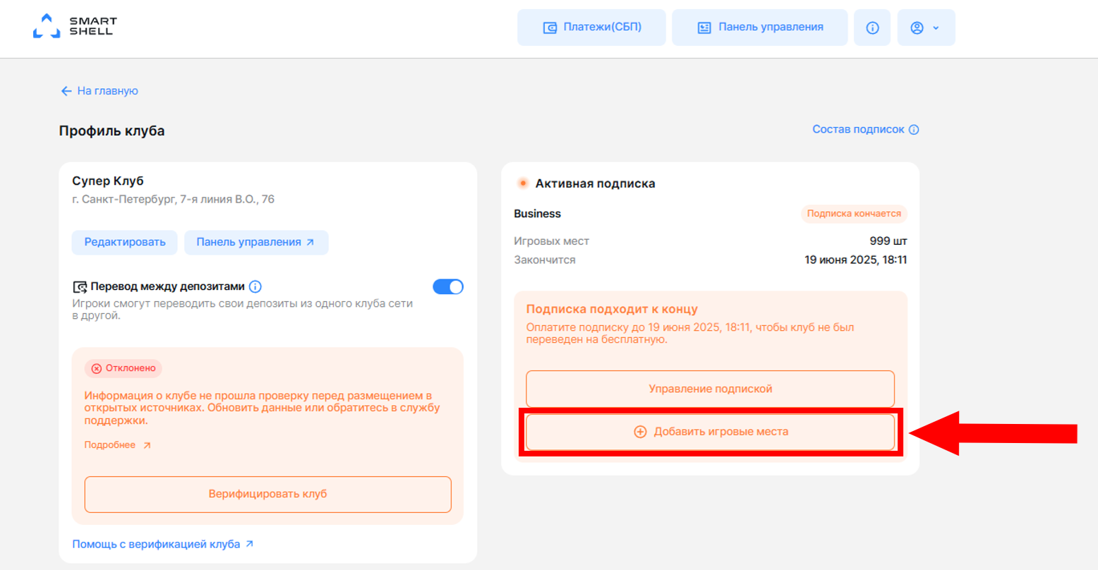Click the info circle icon in header
This screenshot has width=1098, height=570.
click(872, 28)
